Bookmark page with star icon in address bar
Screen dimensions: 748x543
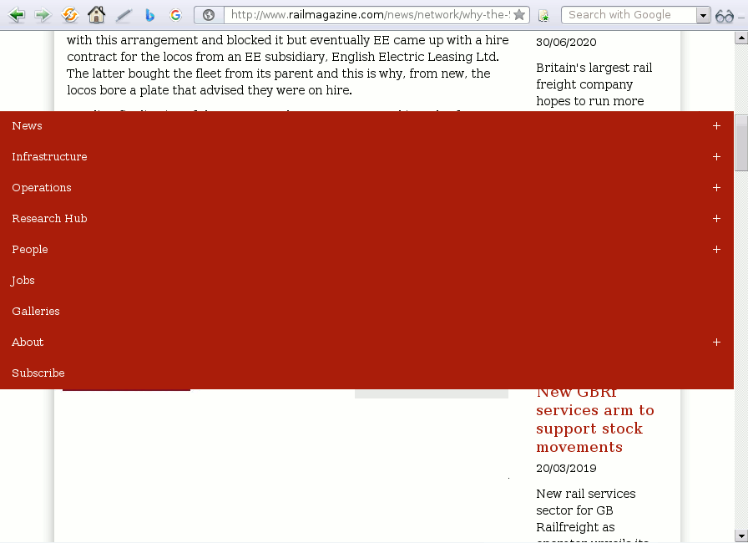click(519, 15)
